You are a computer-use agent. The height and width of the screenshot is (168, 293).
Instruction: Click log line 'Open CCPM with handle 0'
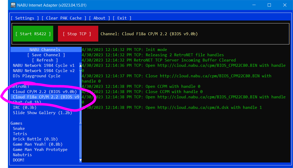tap(141, 86)
